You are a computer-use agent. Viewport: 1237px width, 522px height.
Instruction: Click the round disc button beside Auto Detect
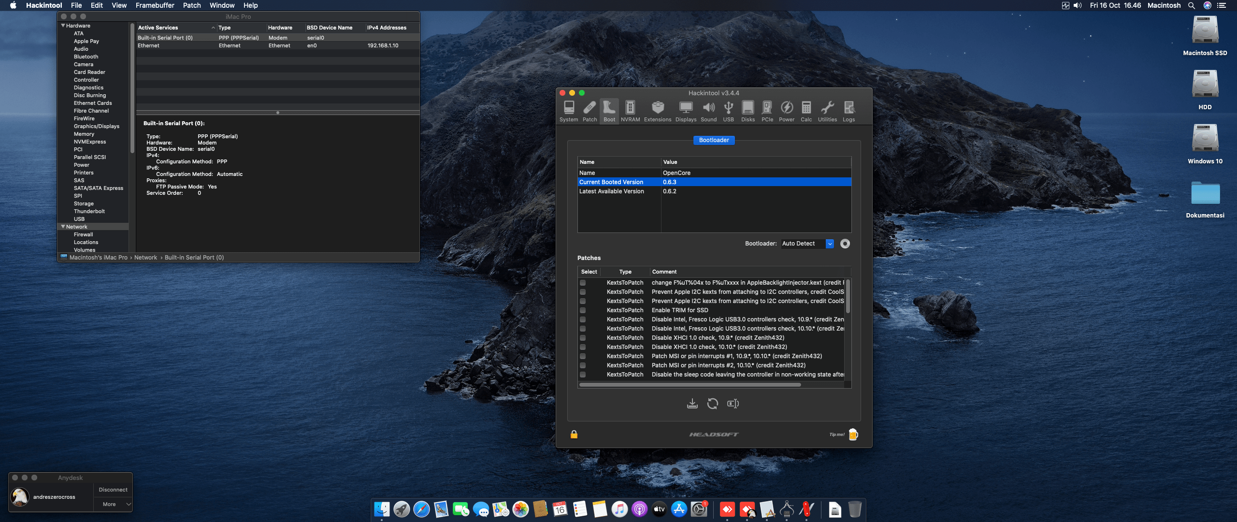[x=845, y=244]
